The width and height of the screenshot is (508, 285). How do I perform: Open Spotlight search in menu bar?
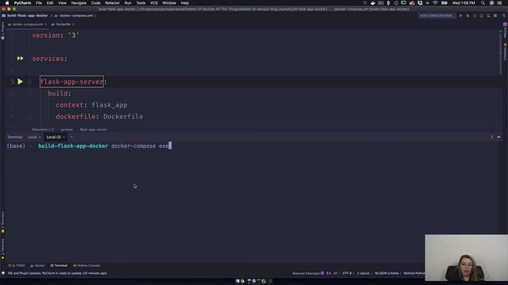[483, 3]
